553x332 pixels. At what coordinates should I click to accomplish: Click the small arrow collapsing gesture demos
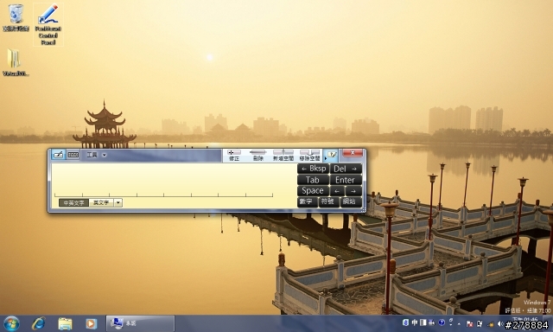[x=325, y=158]
